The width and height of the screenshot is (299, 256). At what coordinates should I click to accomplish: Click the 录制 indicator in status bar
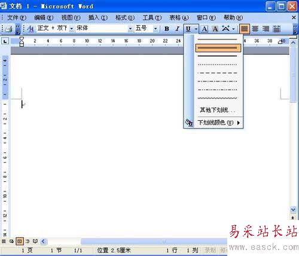pyautogui.click(x=210, y=250)
